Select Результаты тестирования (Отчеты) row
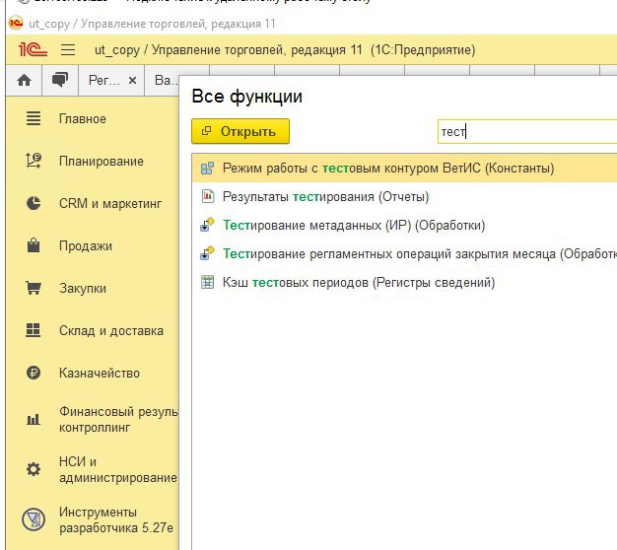This screenshot has height=550, width=617. (404, 196)
